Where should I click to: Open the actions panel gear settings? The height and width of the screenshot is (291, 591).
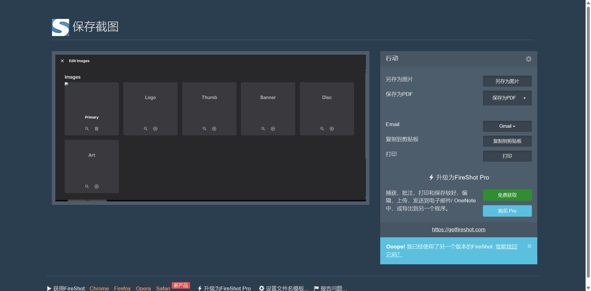point(528,59)
